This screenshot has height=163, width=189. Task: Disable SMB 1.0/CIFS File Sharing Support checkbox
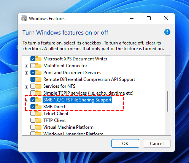pyautogui.click(x=33, y=100)
